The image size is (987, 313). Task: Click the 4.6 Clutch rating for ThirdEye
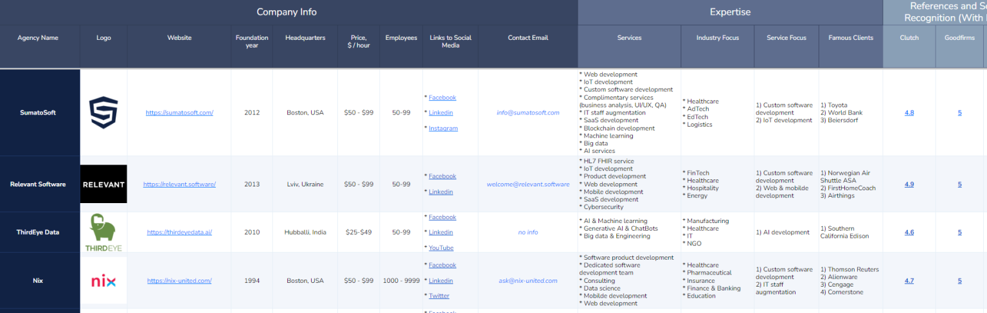click(x=909, y=233)
